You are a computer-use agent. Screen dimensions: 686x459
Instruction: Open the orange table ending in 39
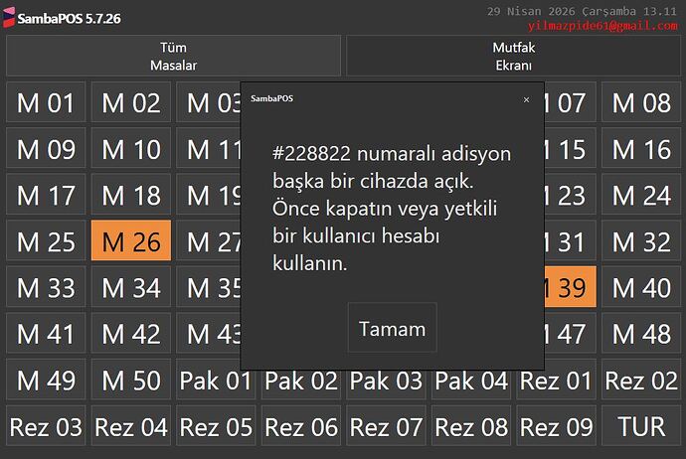[570, 288]
